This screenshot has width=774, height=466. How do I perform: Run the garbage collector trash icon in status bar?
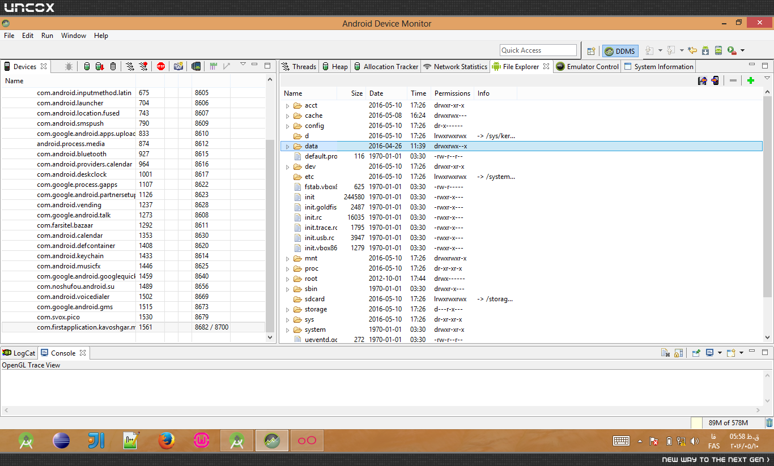769,422
